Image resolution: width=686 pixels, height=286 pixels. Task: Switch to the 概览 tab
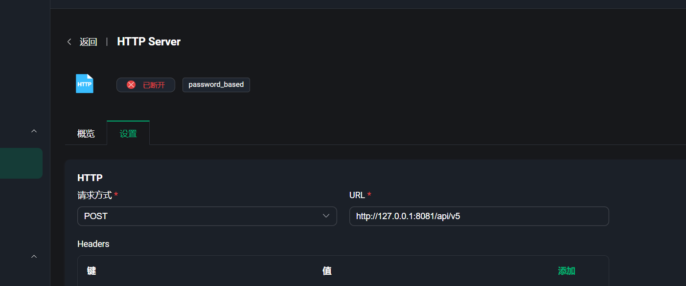click(x=86, y=134)
